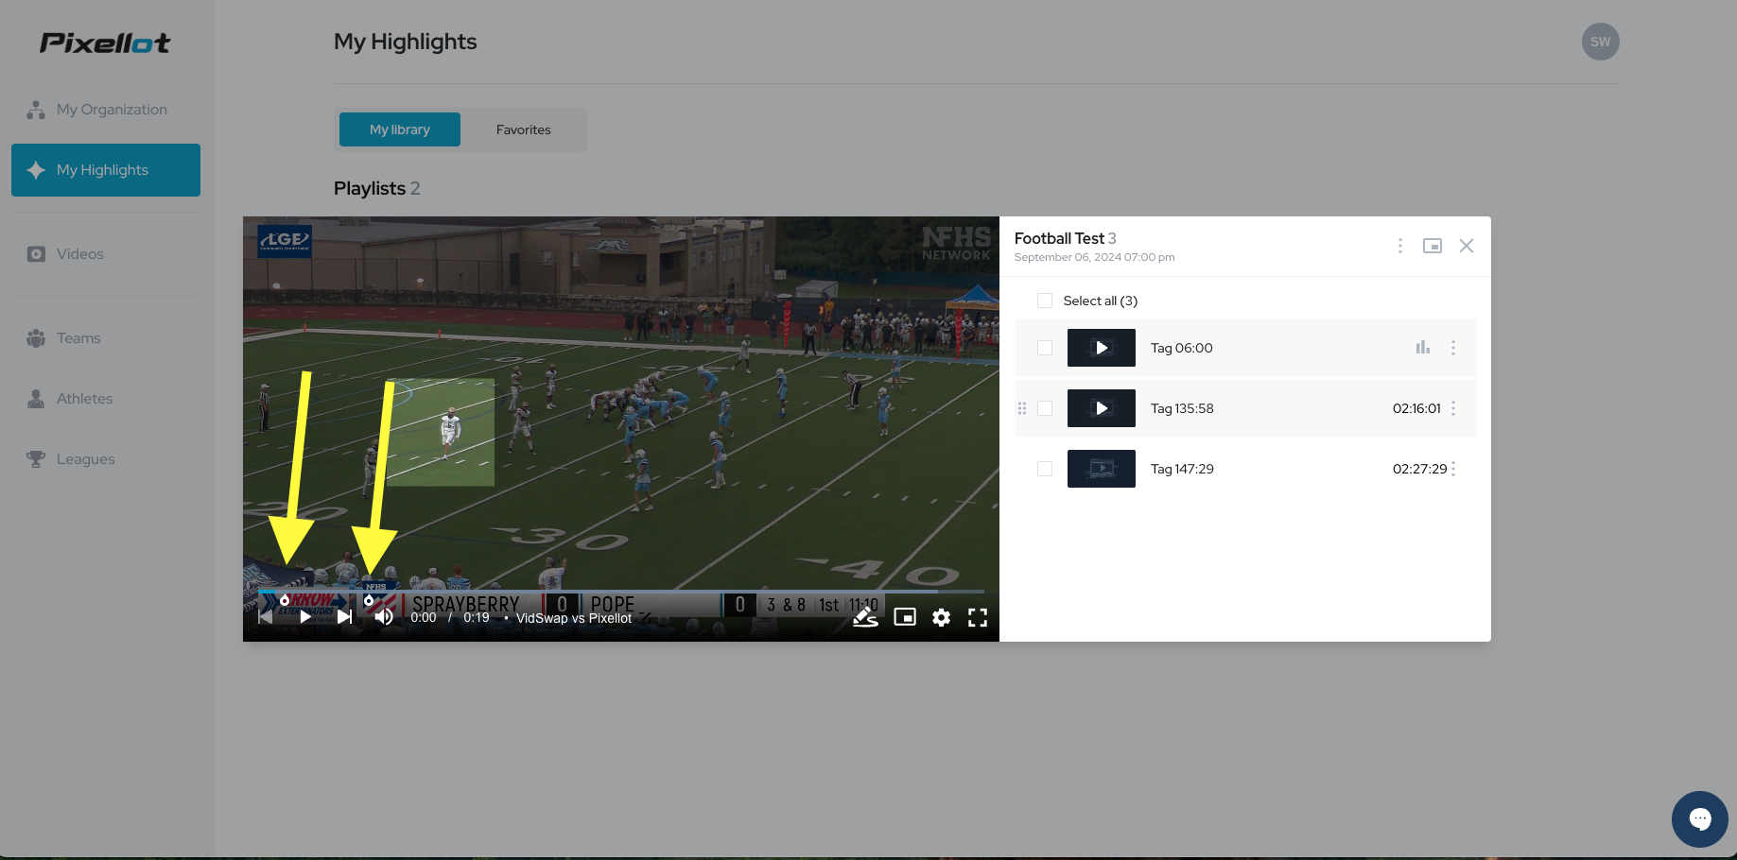Click the 02:27:29 timestamp
The height and width of the screenshot is (860, 1737).
[1419, 469]
